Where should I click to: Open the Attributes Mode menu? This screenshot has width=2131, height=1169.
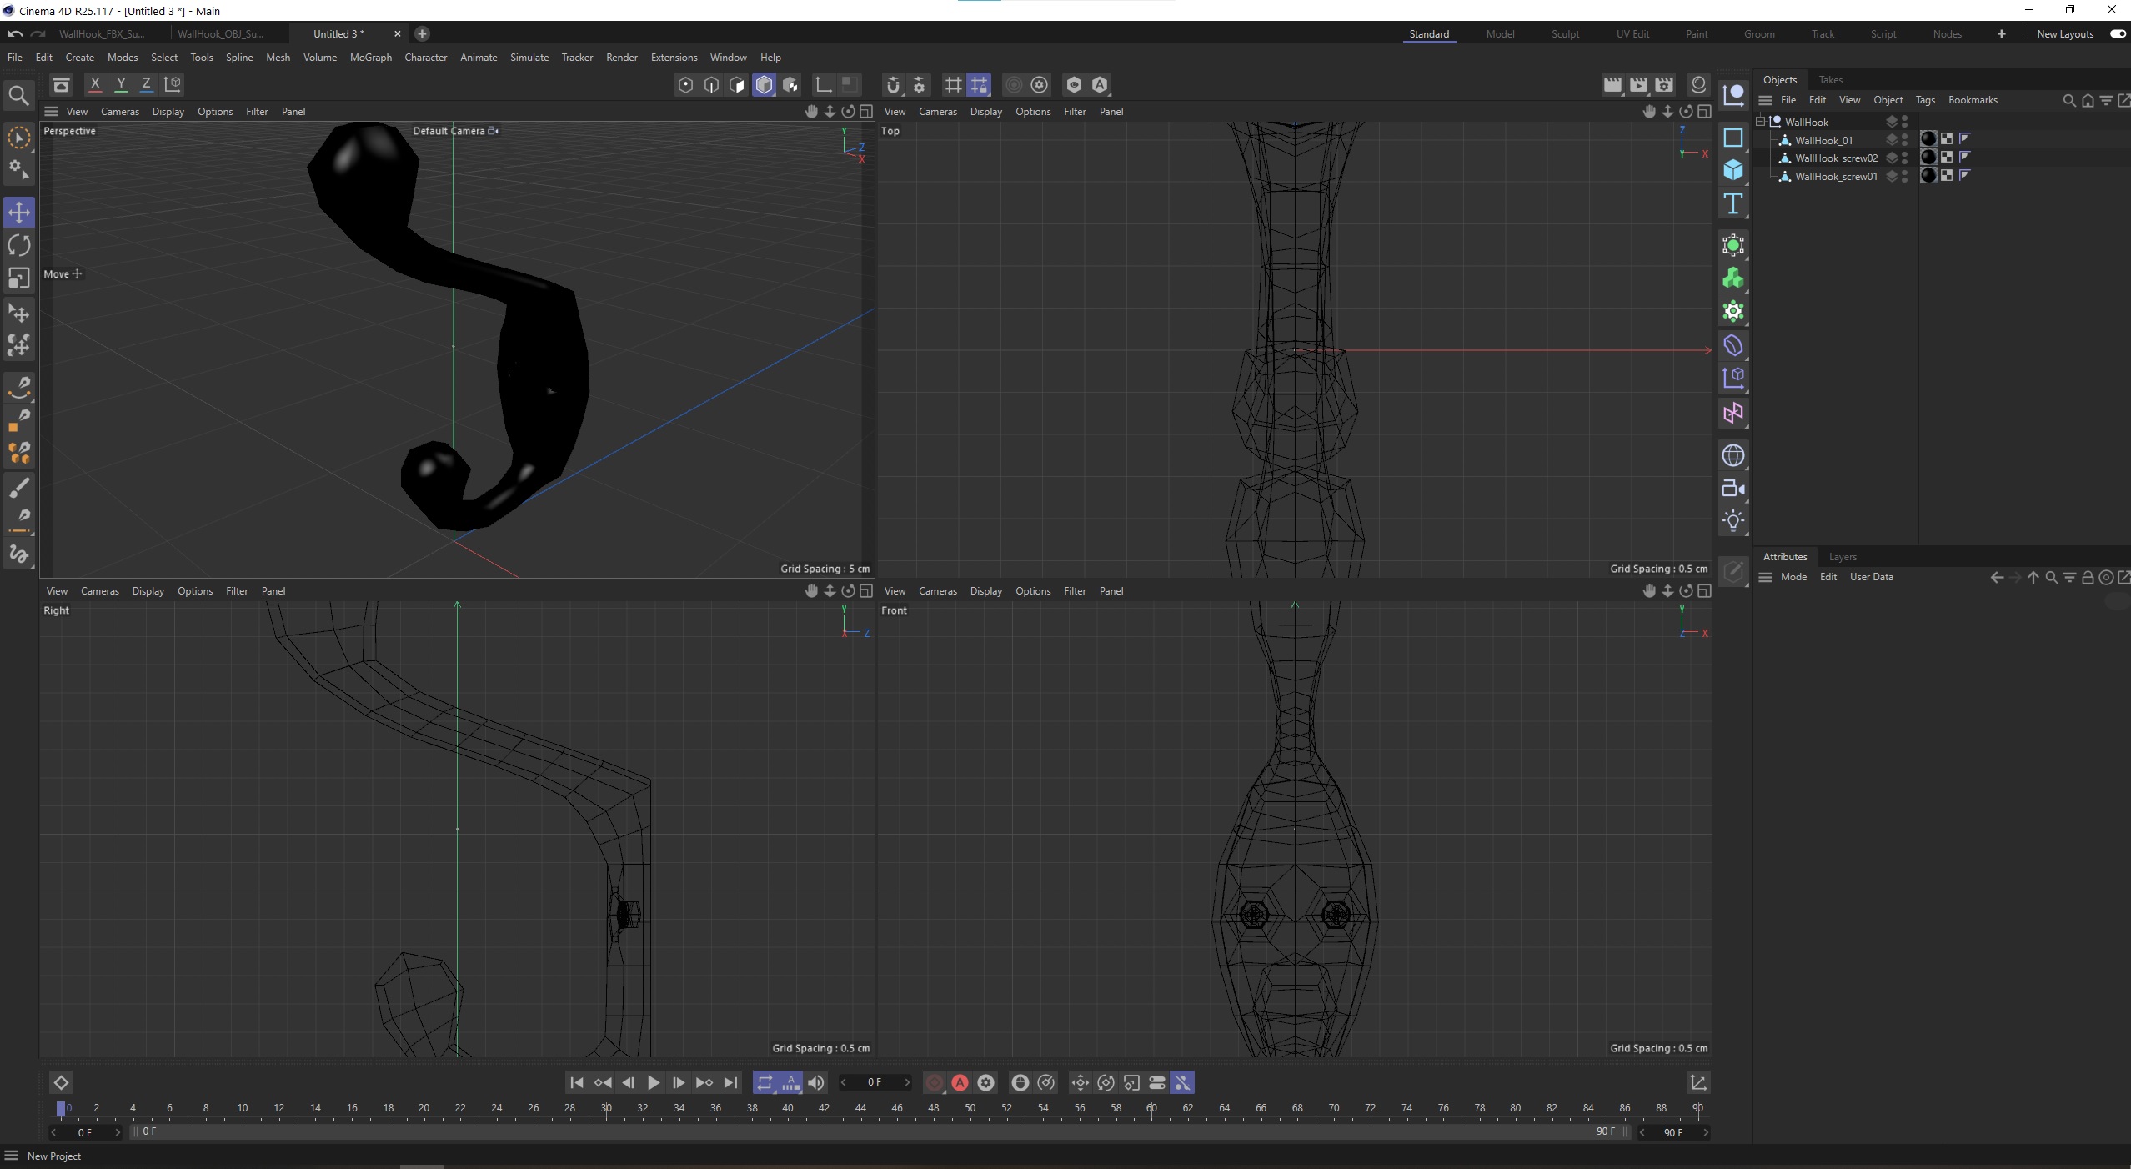tap(1793, 577)
